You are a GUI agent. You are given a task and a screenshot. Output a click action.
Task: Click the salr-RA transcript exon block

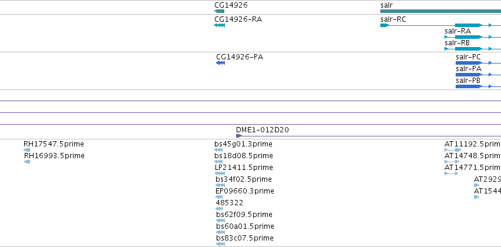[x=469, y=37]
